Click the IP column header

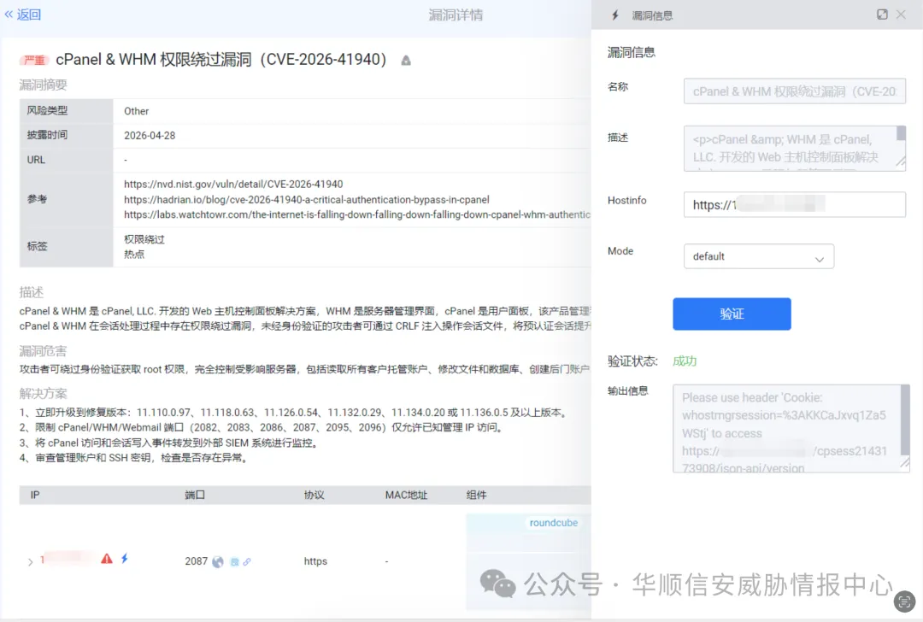[35, 495]
